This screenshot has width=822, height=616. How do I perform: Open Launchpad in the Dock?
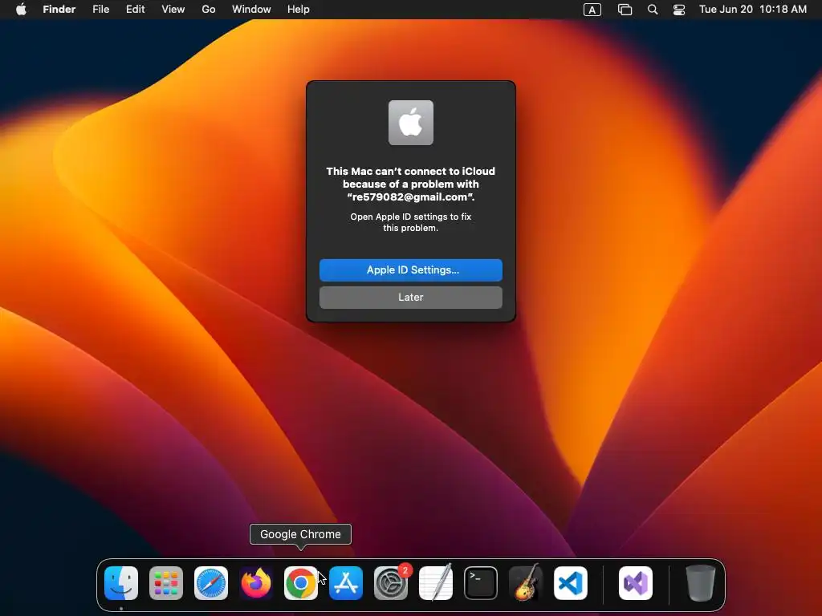(166, 583)
